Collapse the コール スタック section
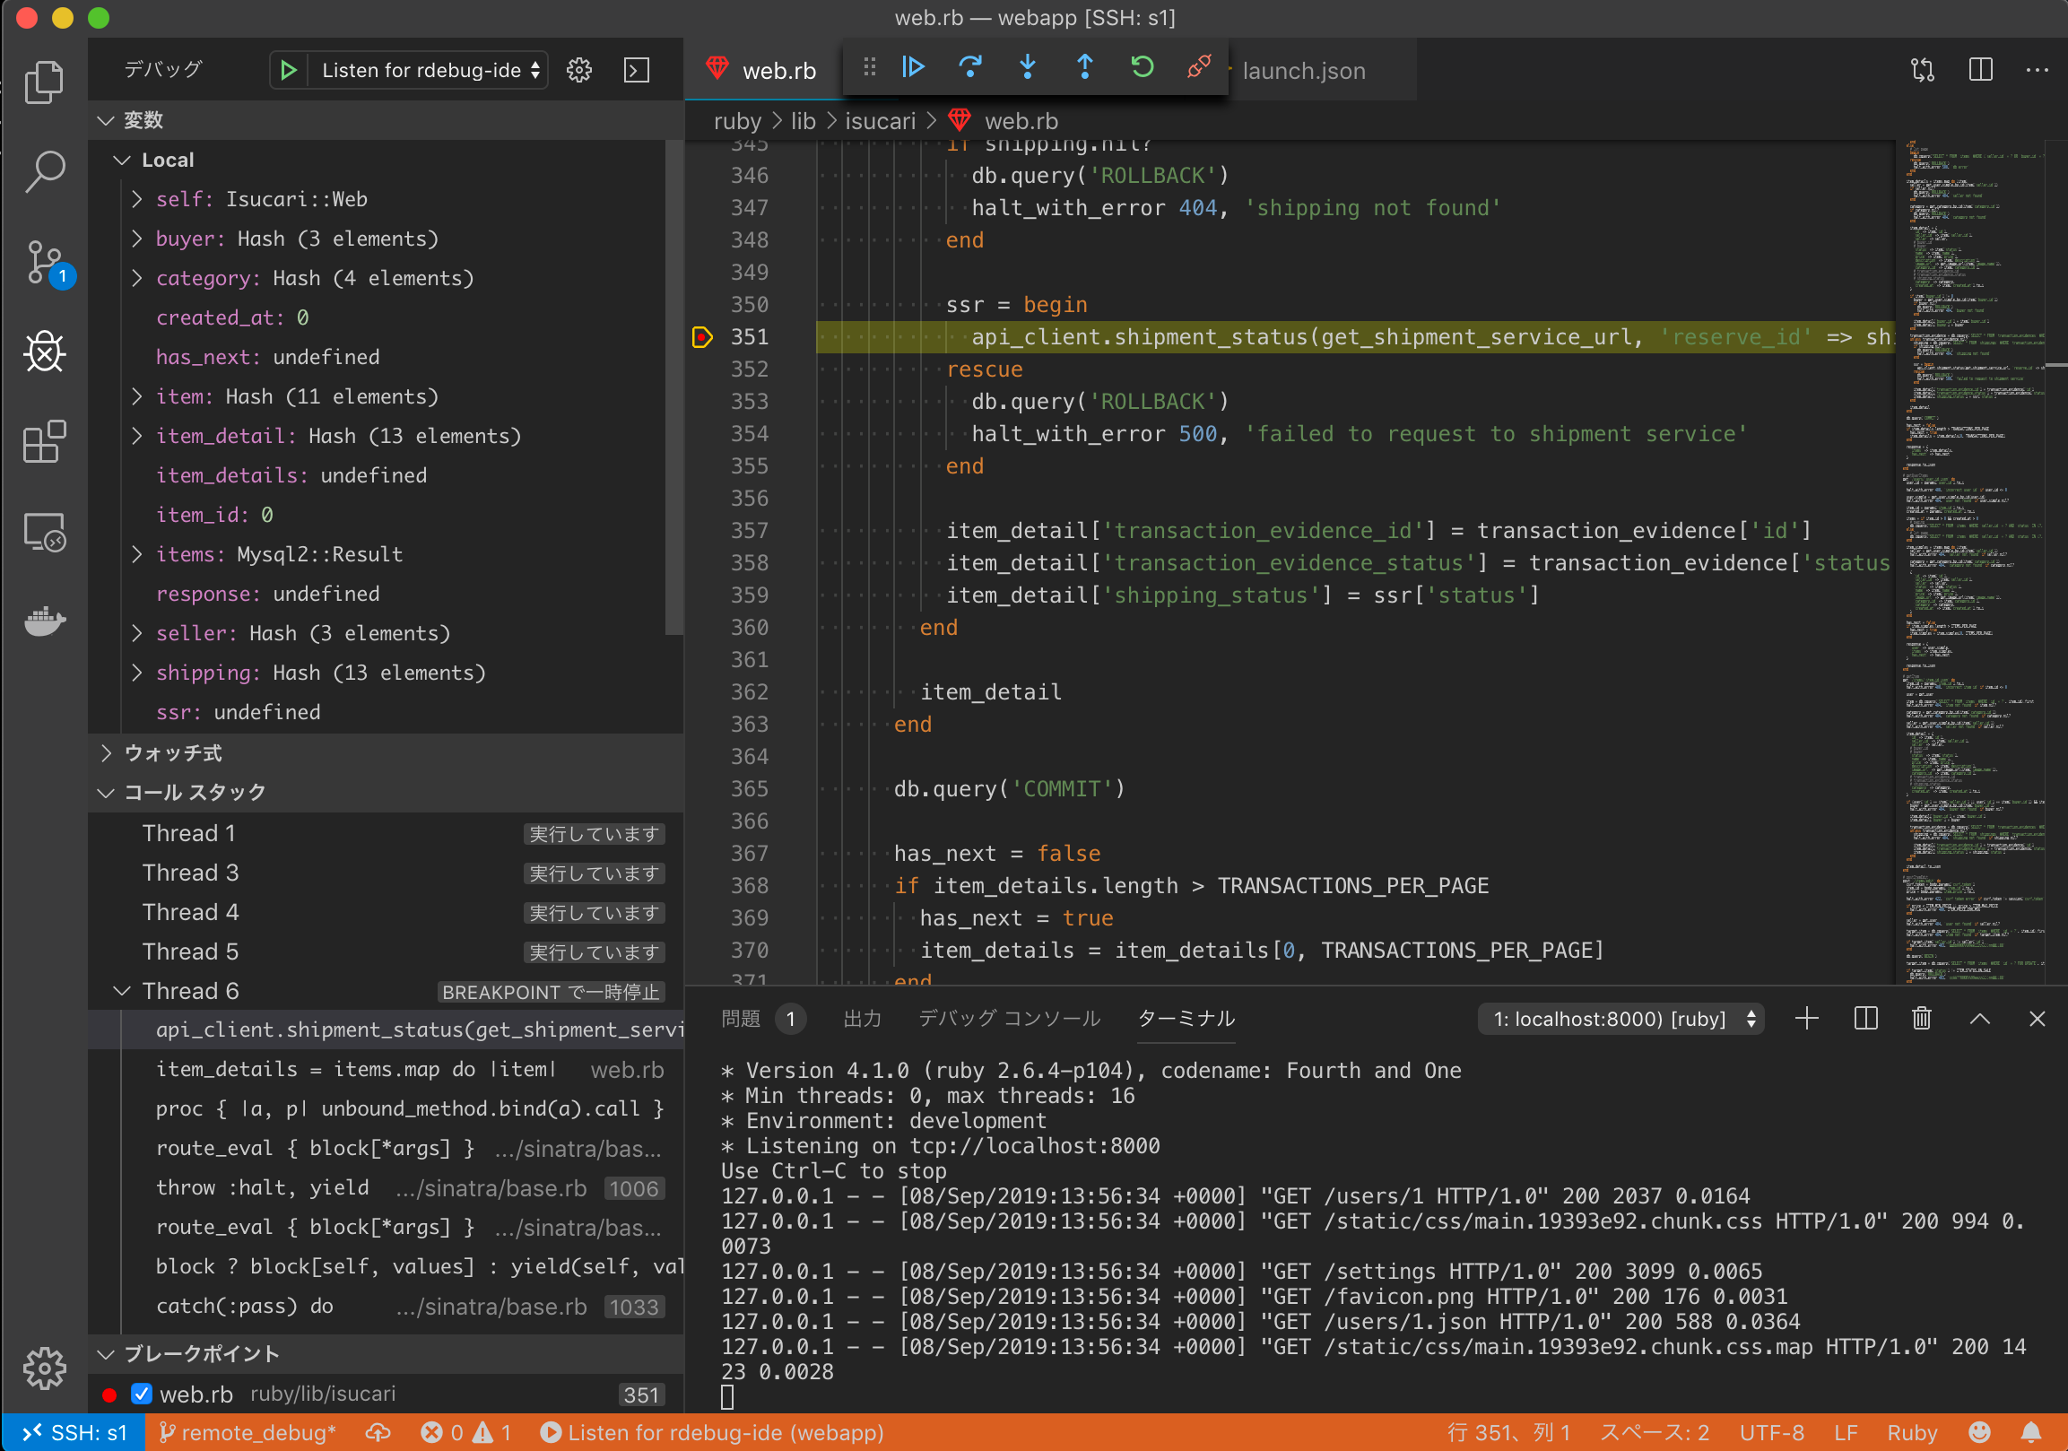Viewport: 2068px width, 1451px height. (x=106, y=793)
